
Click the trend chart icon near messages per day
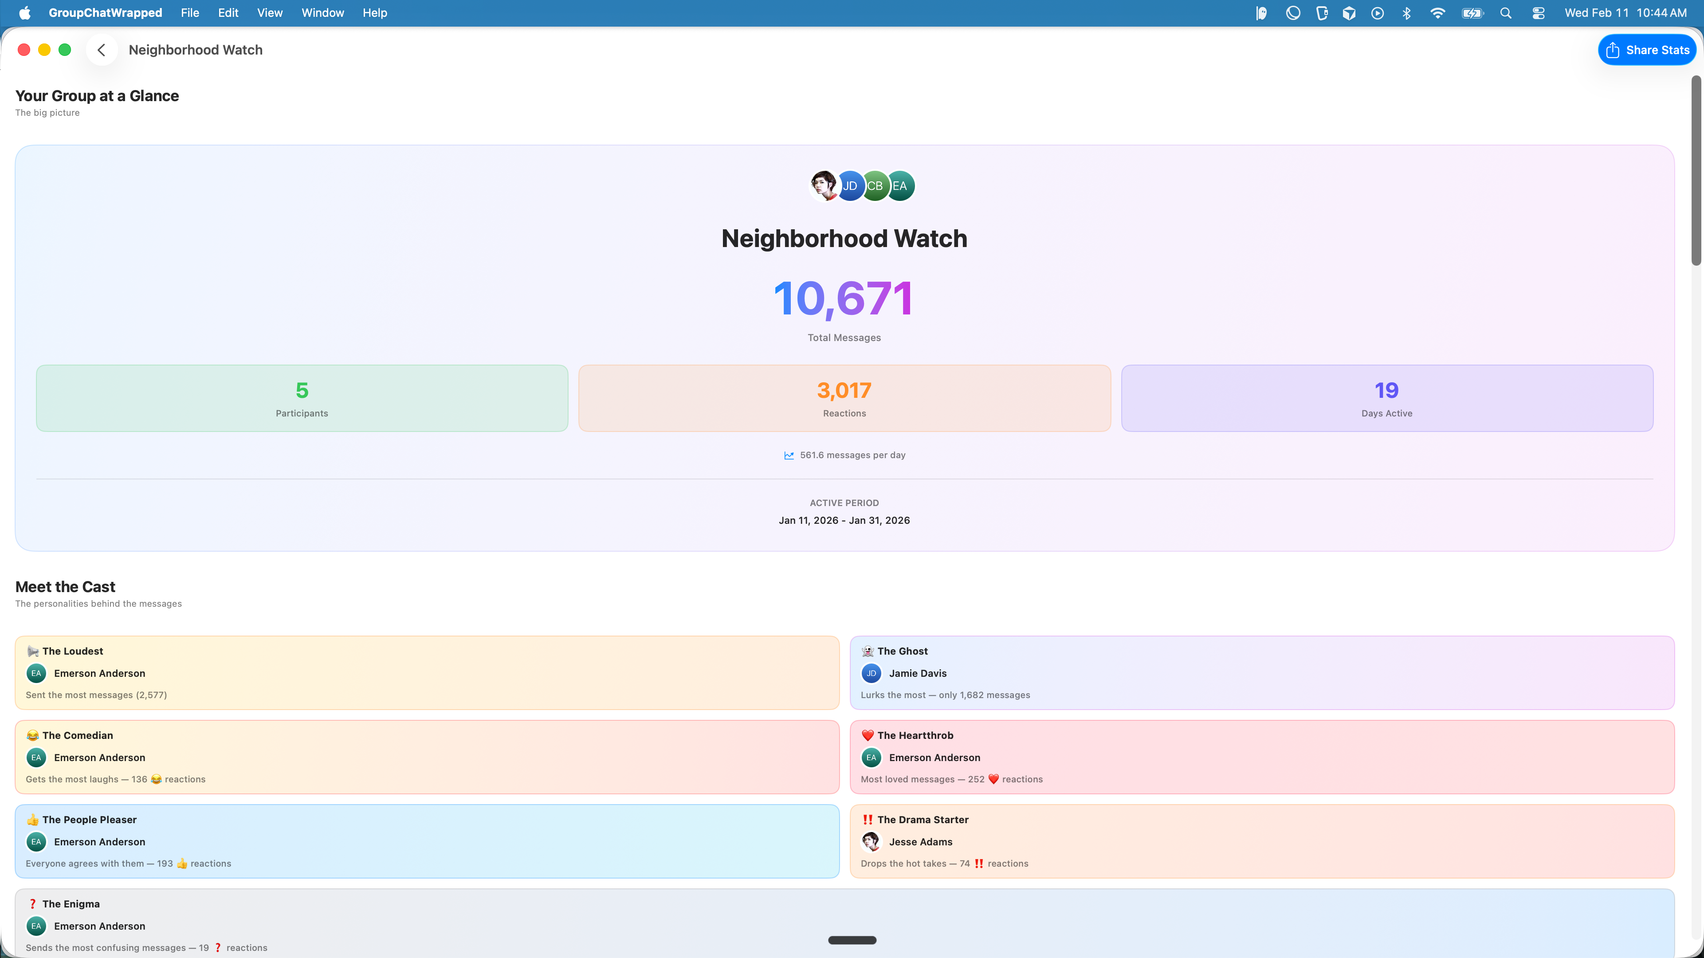(x=789, y=455)
